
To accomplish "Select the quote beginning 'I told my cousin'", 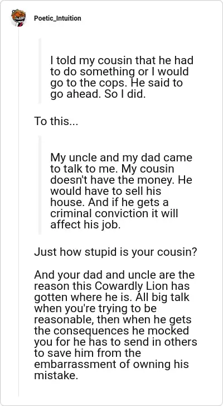I will click(x=122, y=78).
